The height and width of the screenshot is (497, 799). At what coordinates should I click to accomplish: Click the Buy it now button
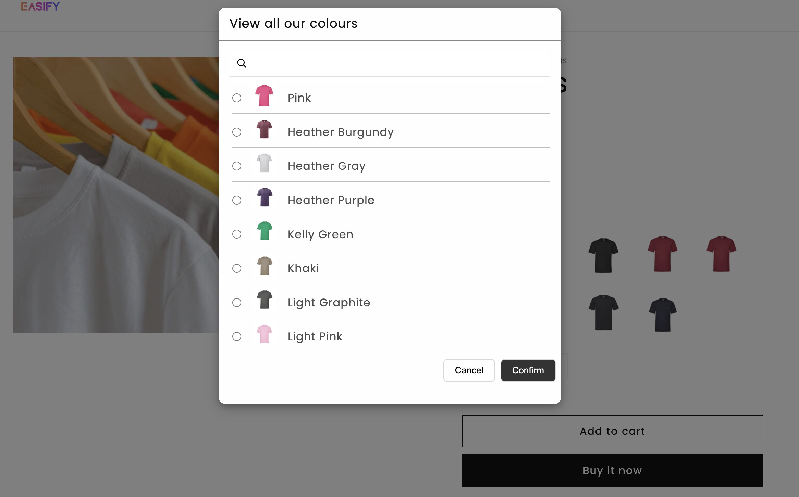coord(613,471)
